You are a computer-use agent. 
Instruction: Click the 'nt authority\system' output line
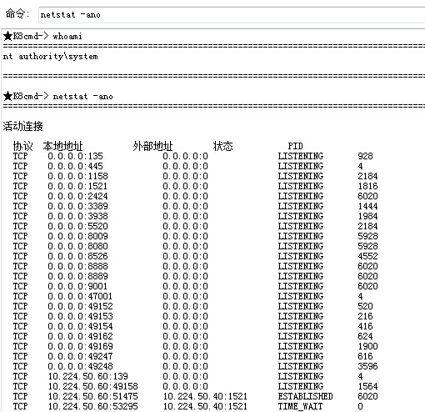(50, 57)
